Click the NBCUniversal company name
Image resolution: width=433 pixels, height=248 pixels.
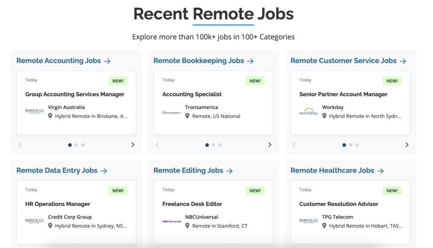pos(202,217)
